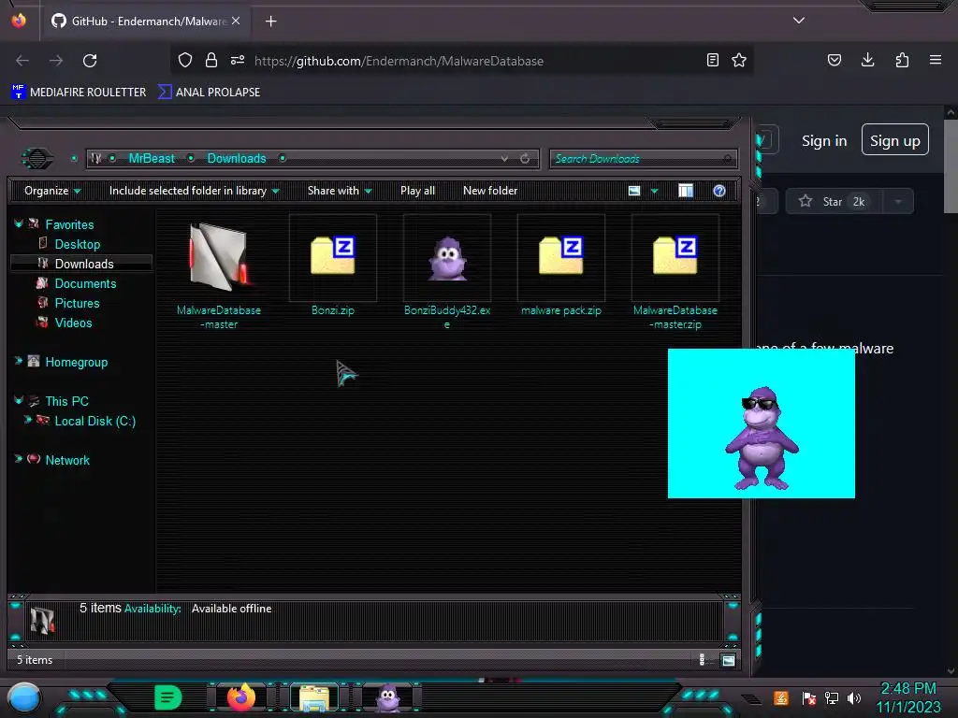Image resolution: width=958 pixels, height=718 pixels.
Task: Bookmark this page with the star icon
Action: [x=739, y=60]
